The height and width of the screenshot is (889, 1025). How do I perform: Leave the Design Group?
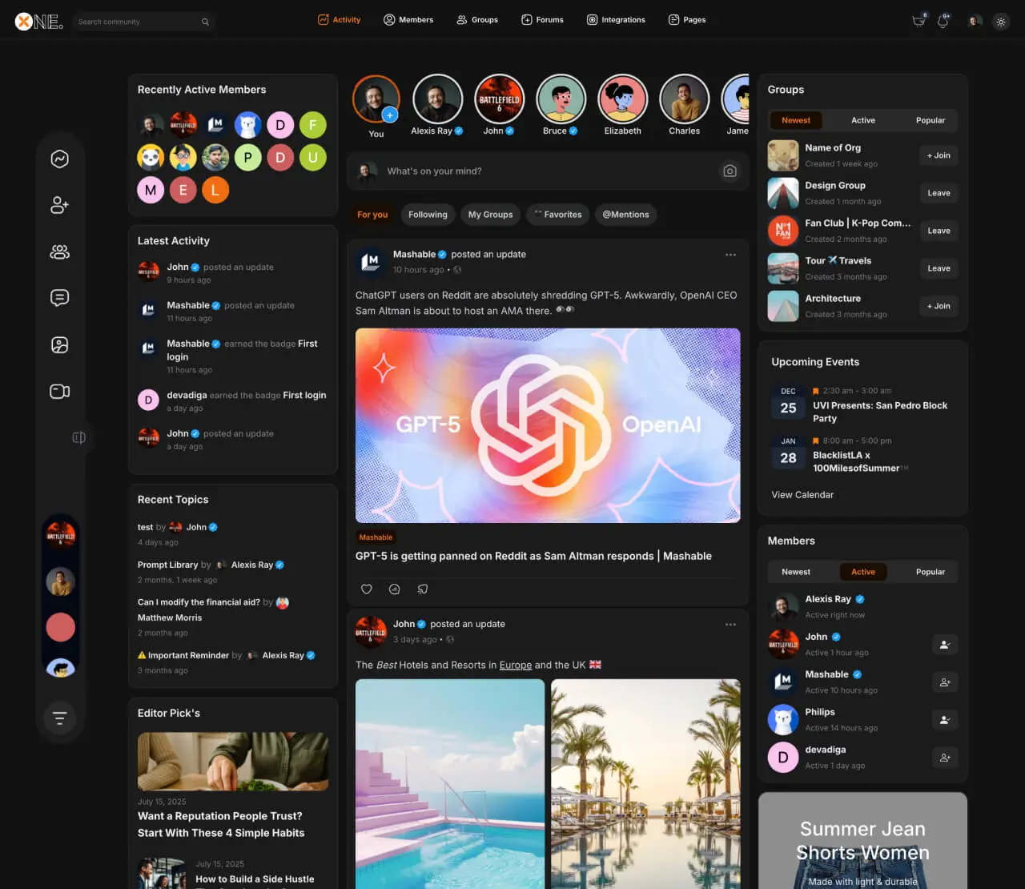coord(939,193)
